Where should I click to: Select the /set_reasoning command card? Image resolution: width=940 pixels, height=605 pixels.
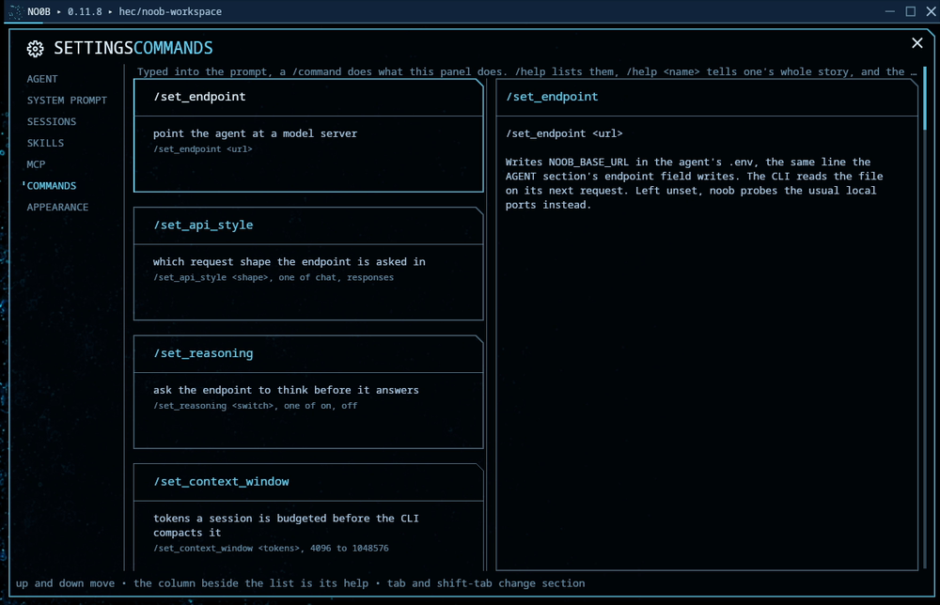tap(308, 392)
